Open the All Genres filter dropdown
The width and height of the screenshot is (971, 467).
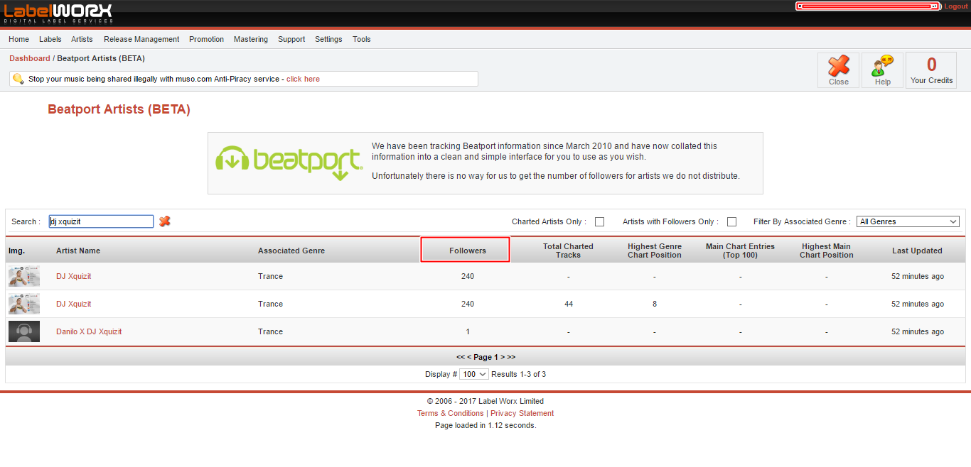[908, 221]
